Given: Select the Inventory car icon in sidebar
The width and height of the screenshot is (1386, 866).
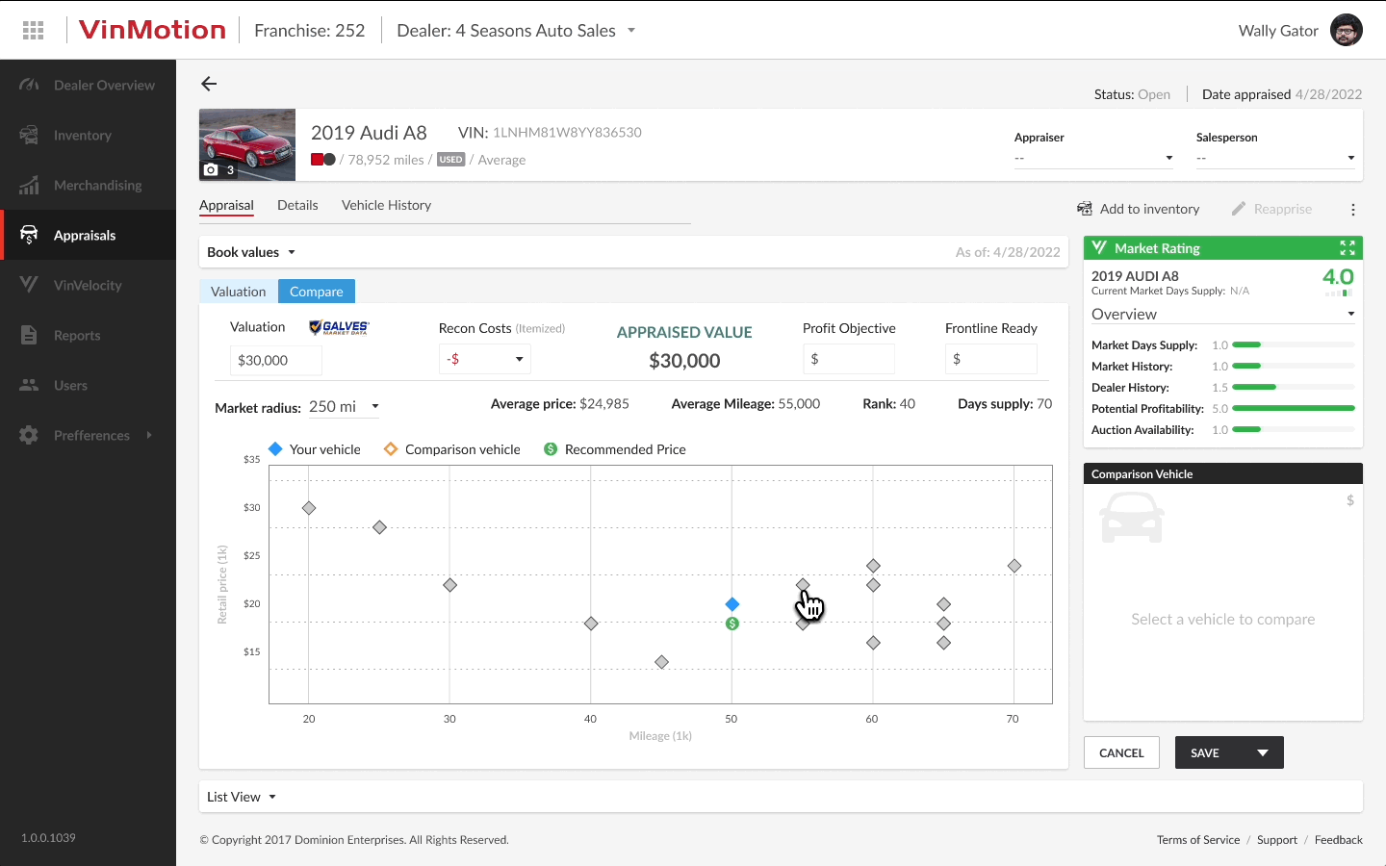Looking at the screenshot, I should [x=29, y=135].
